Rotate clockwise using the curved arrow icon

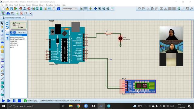tap(7, 23)
